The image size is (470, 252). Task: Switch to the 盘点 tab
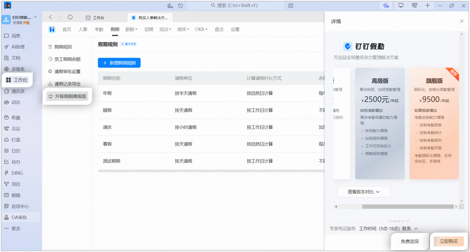pos(219,29)
